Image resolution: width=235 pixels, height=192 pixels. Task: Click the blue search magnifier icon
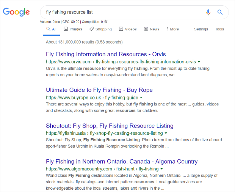click(220, 12)
